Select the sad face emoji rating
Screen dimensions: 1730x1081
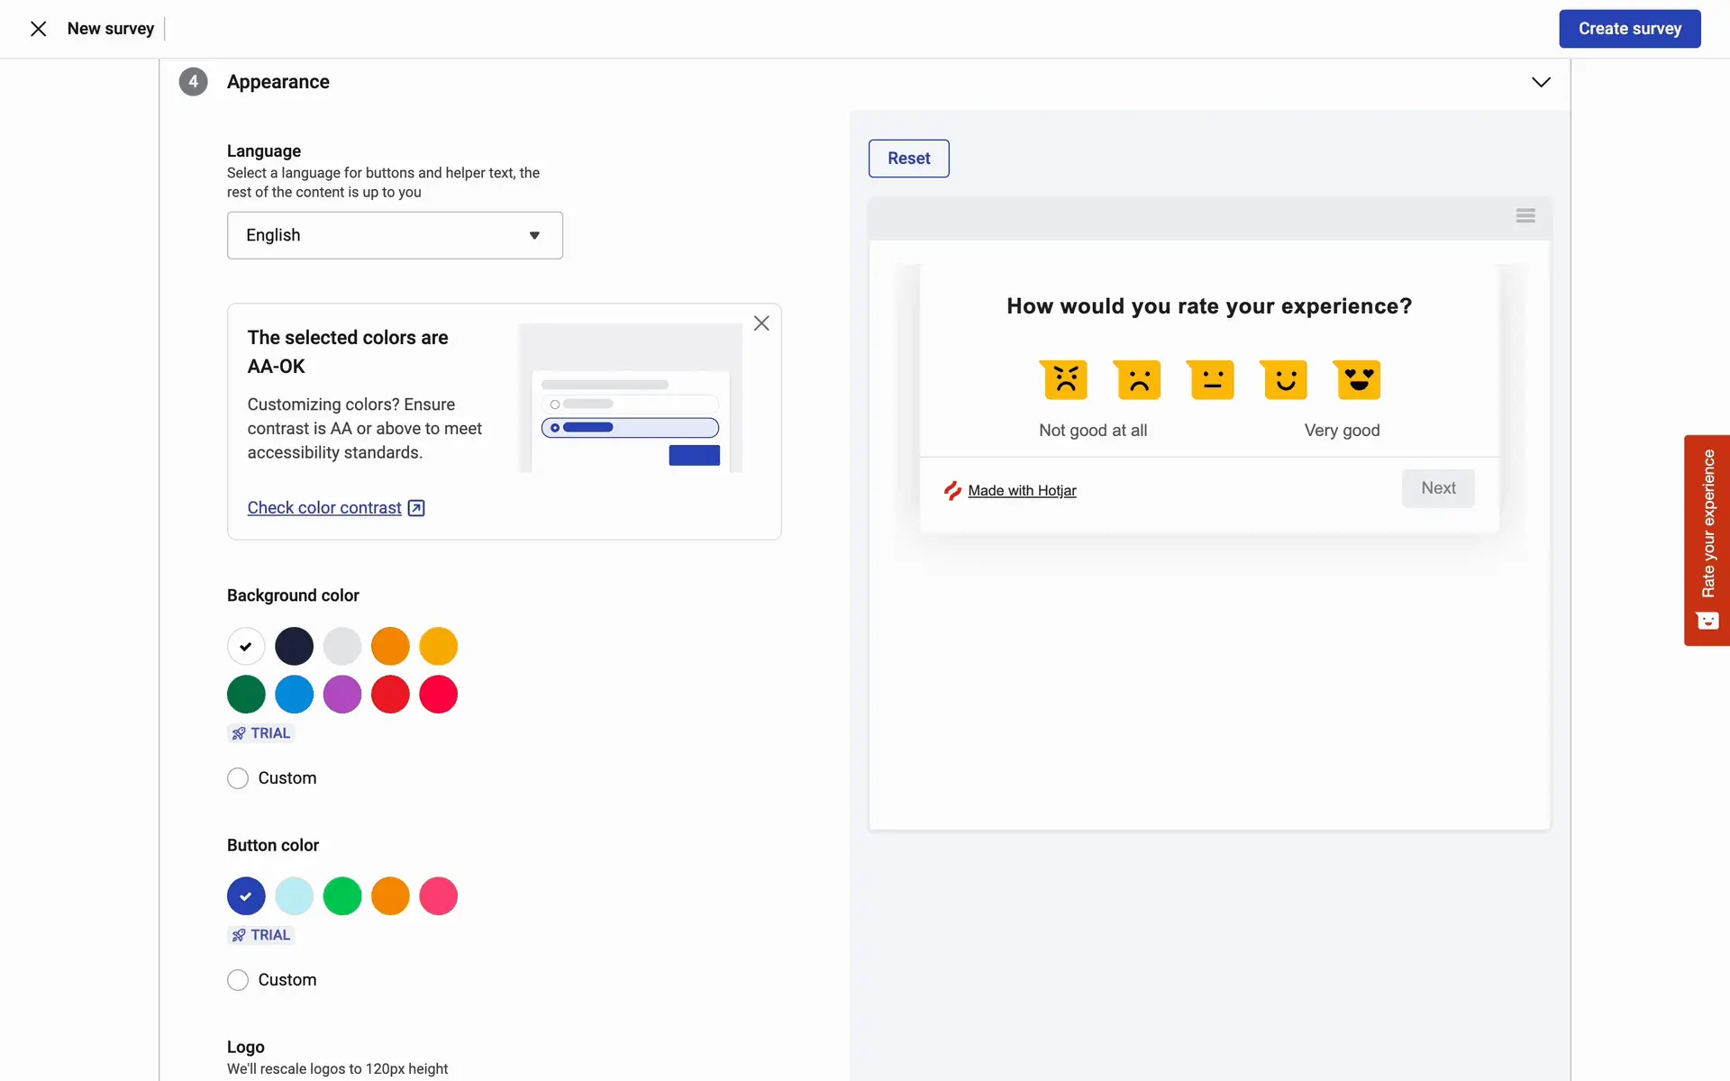click(x=1138, y=379)
